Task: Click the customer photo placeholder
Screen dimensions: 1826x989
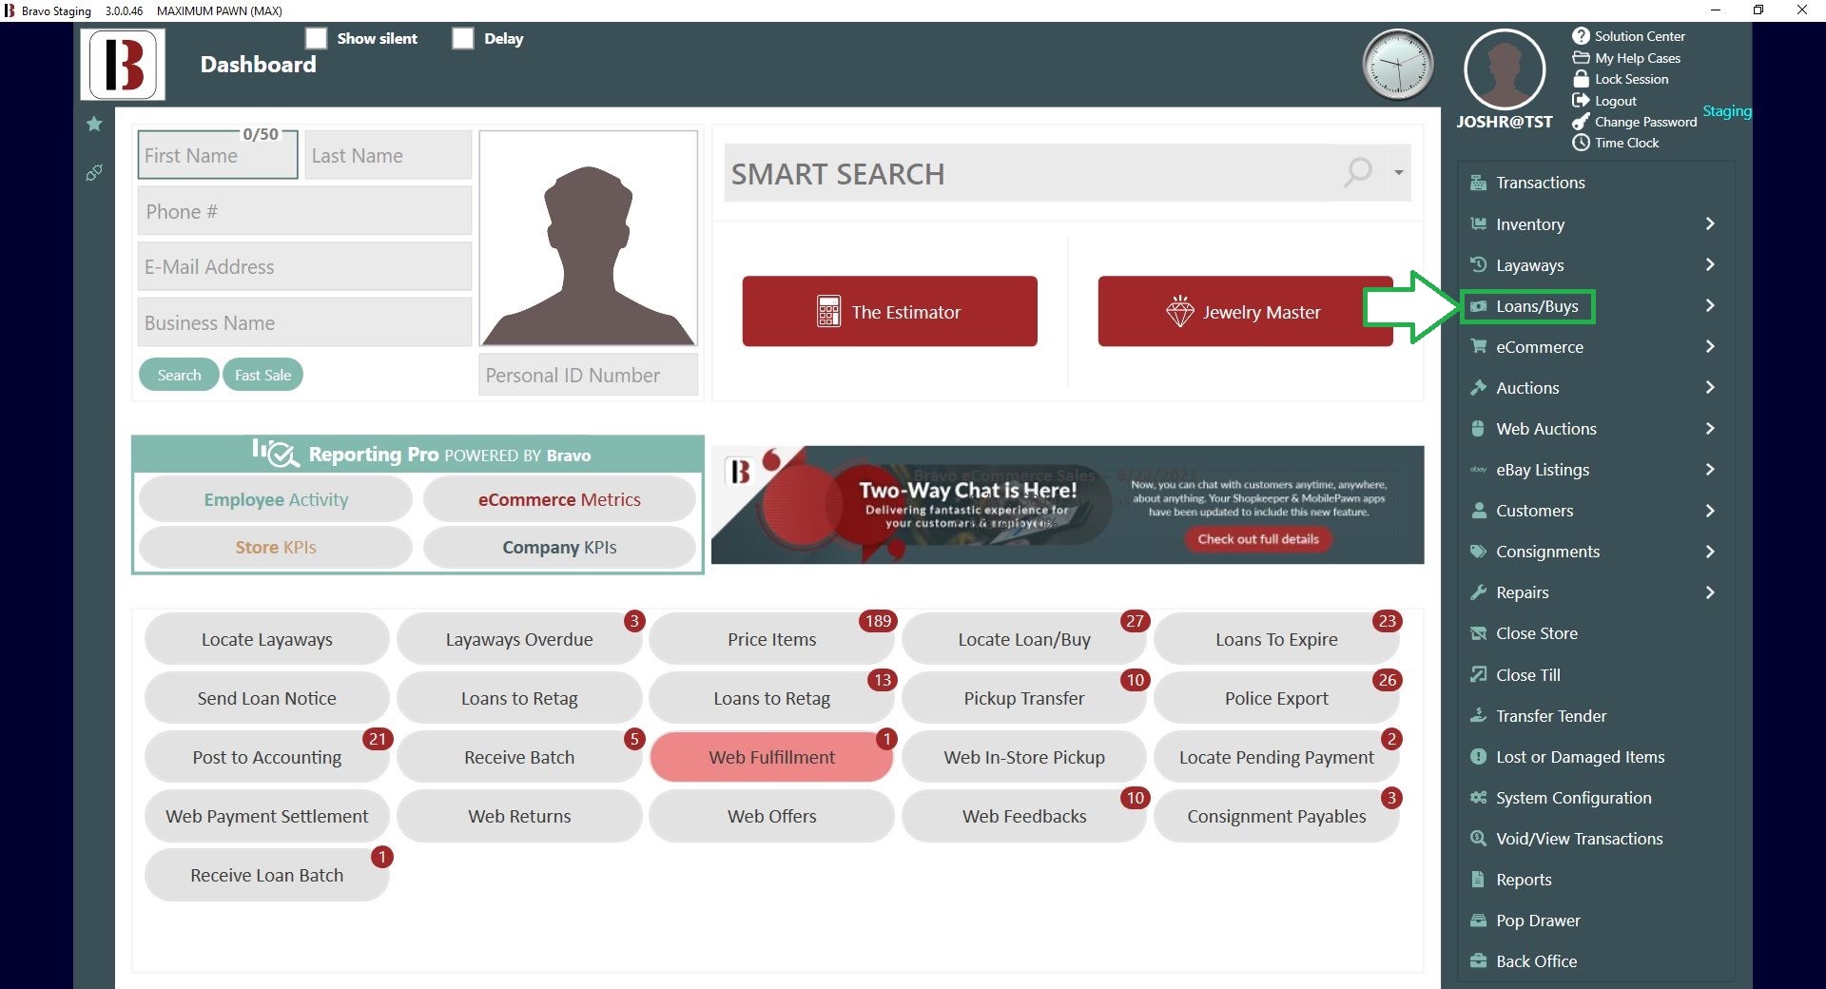Action: [589, 239]
